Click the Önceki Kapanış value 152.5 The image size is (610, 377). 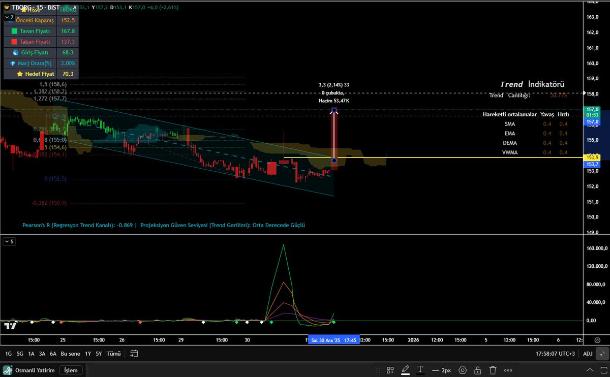(x=67, y=20)
